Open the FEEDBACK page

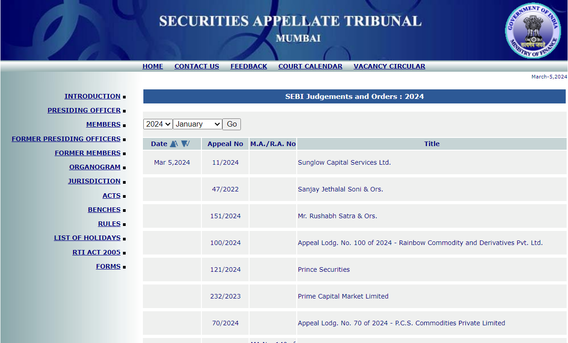[x=249, y=66]
